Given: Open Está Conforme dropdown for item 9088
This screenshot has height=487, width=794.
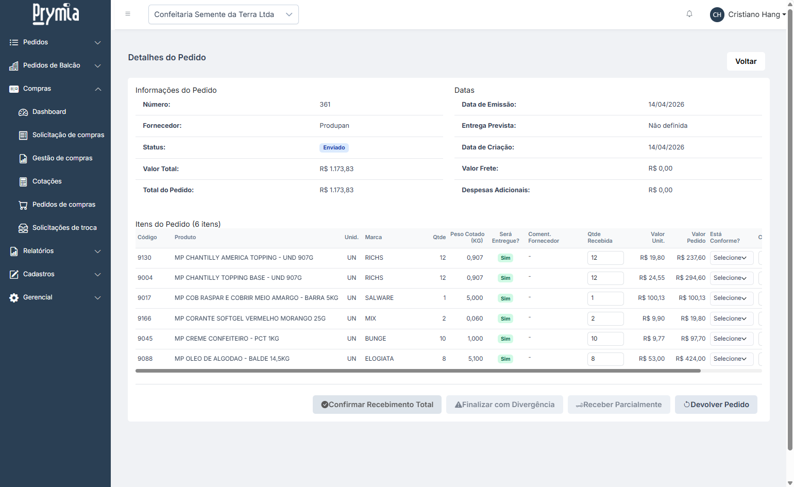Looking at the screenshot, I should coord(731,359).
